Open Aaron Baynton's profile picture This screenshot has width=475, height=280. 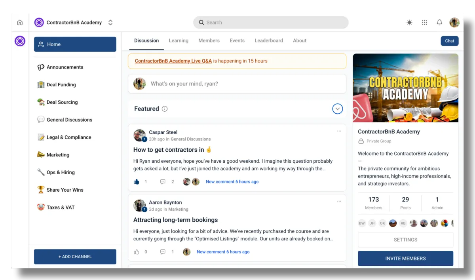tap(140, 206)
